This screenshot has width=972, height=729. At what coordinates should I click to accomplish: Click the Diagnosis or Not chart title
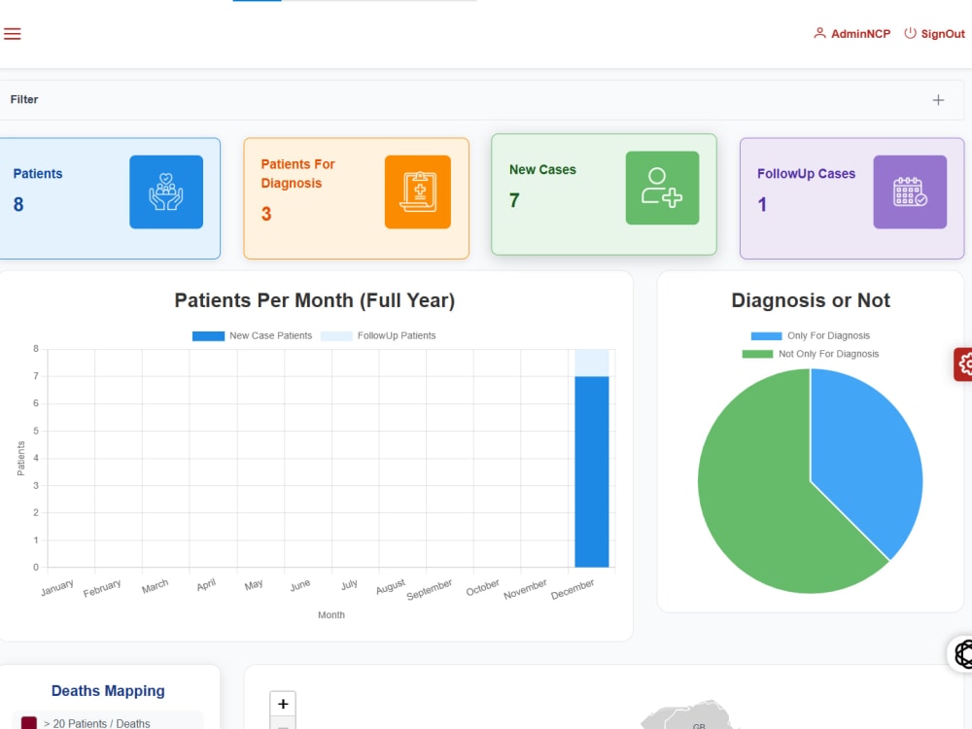(x=811, y=300)
